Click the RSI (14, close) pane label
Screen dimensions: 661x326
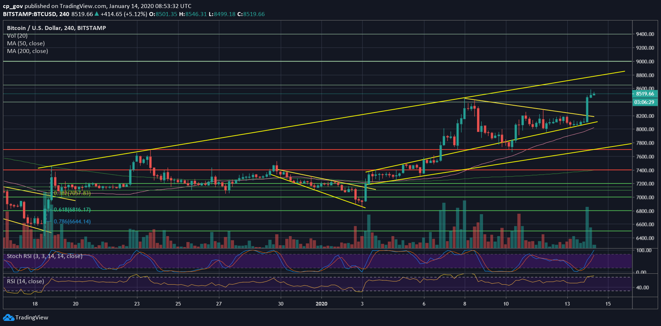pyautogui.click(x=25, y=281)
